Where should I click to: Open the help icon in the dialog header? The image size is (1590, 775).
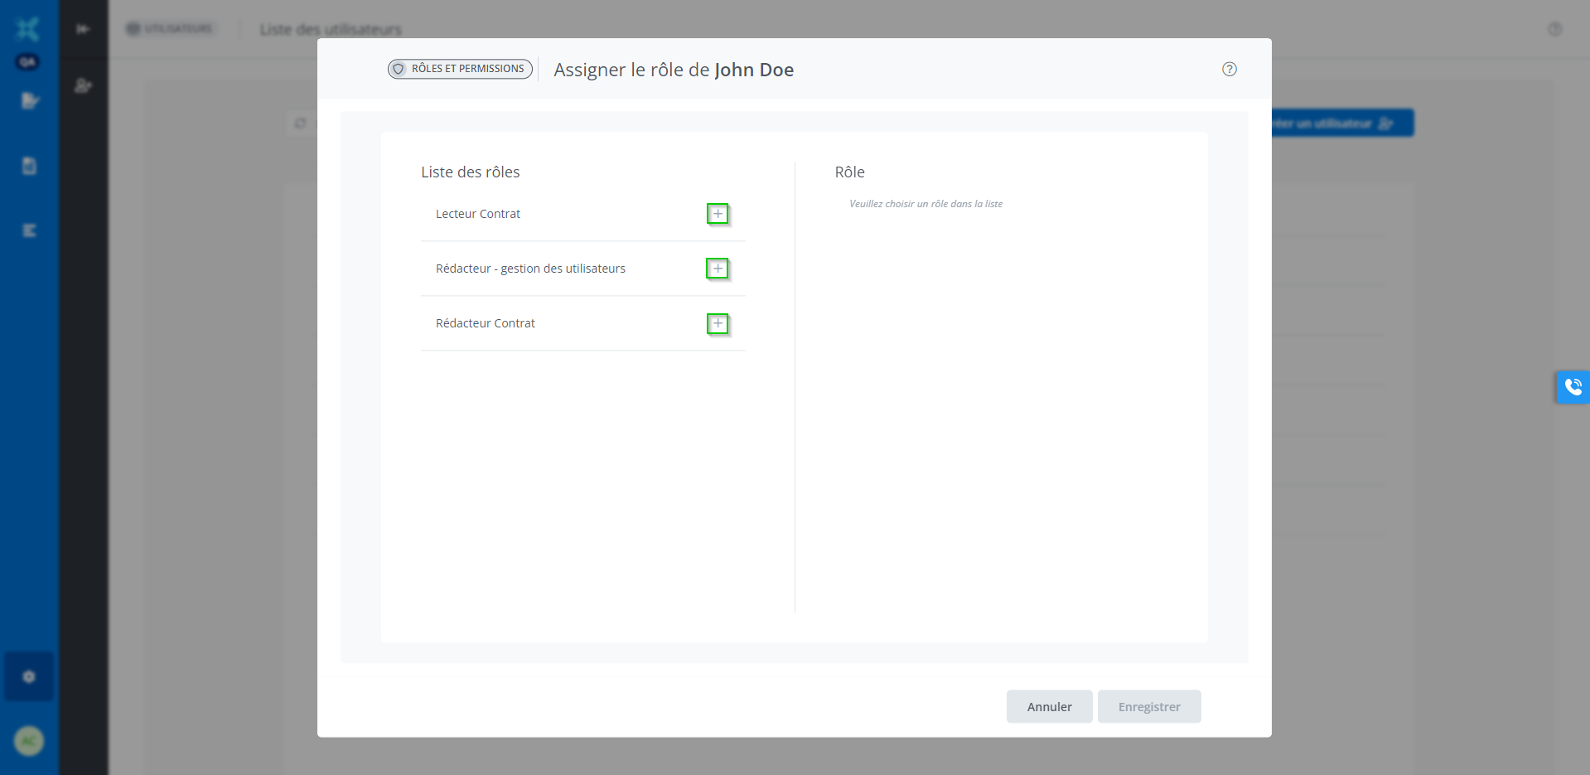1229,70
